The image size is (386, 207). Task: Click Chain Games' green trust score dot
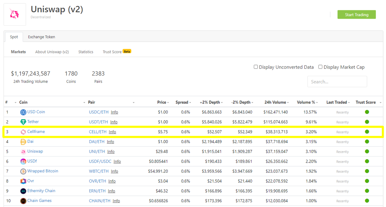367,201
